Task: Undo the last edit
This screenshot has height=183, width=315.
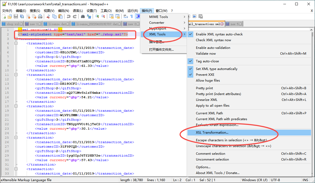Action: (69, 16)
